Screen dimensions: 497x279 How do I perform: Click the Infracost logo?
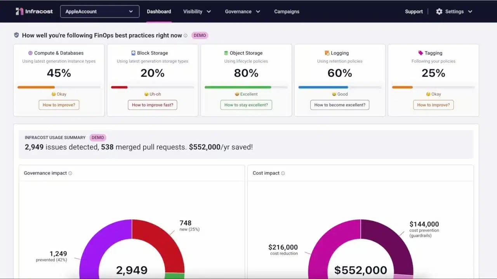pyautogui.click(x=34, y=11)
